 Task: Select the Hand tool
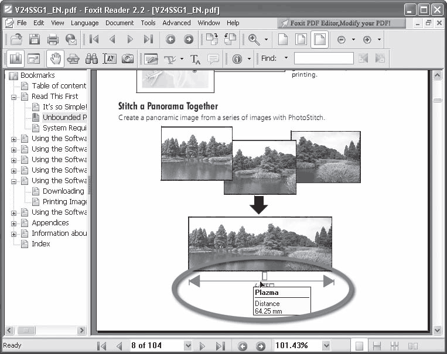coord(55,59)
